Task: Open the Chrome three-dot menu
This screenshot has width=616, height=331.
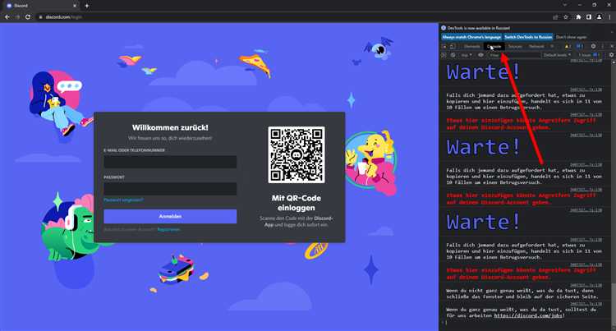Action: (x=609, y=17)
